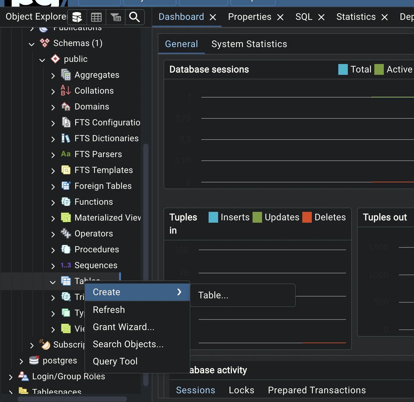414x402 pixels.
Task: Open the server connection icon in Object Explorer toolbar
Action: click(77, 17)
